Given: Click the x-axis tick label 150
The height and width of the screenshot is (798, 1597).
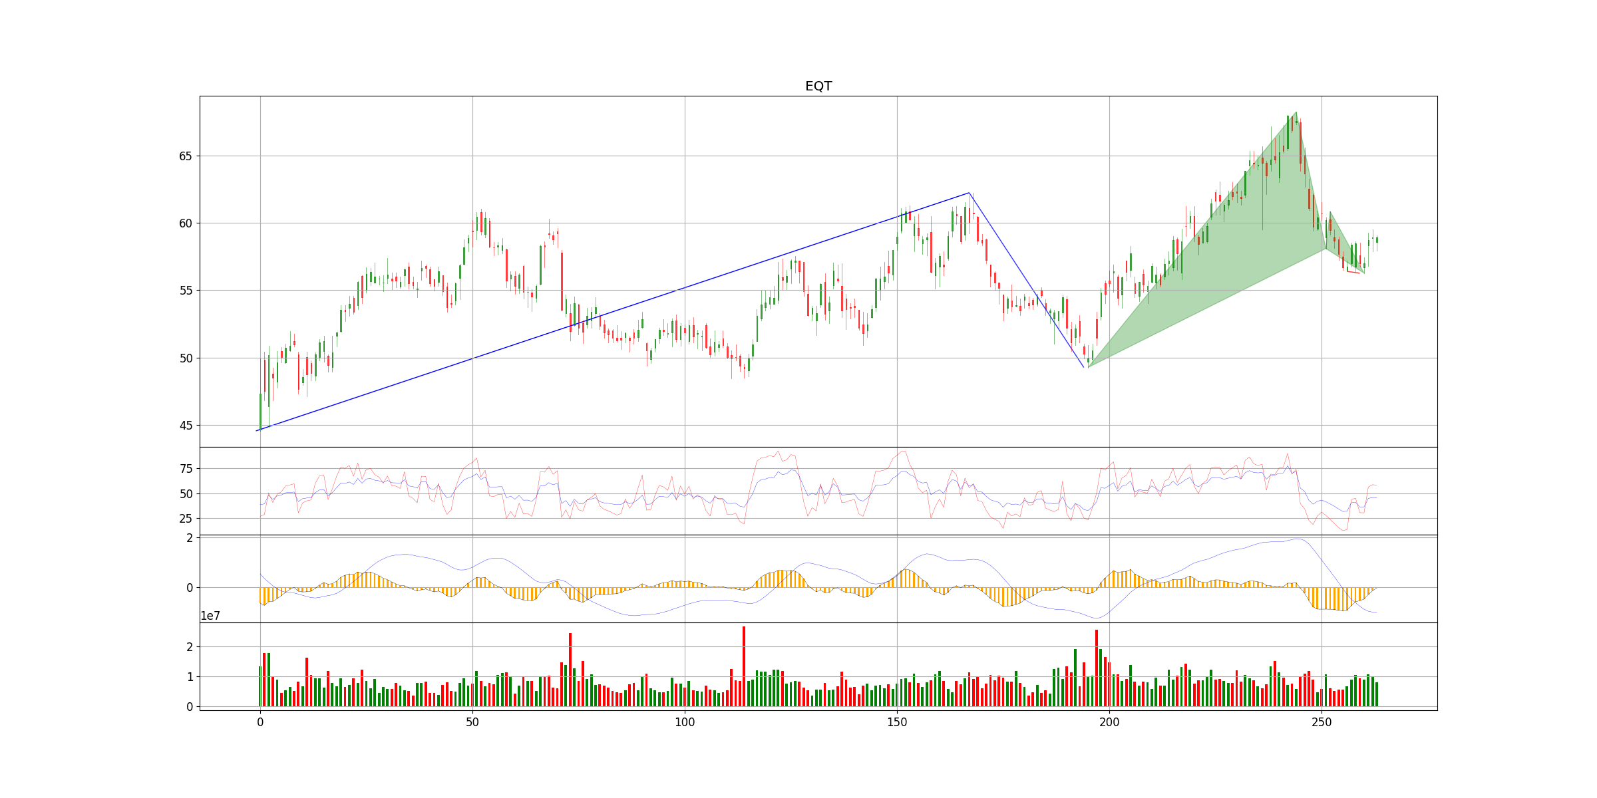Looking at the screenshot, I should tap(897, 723).
